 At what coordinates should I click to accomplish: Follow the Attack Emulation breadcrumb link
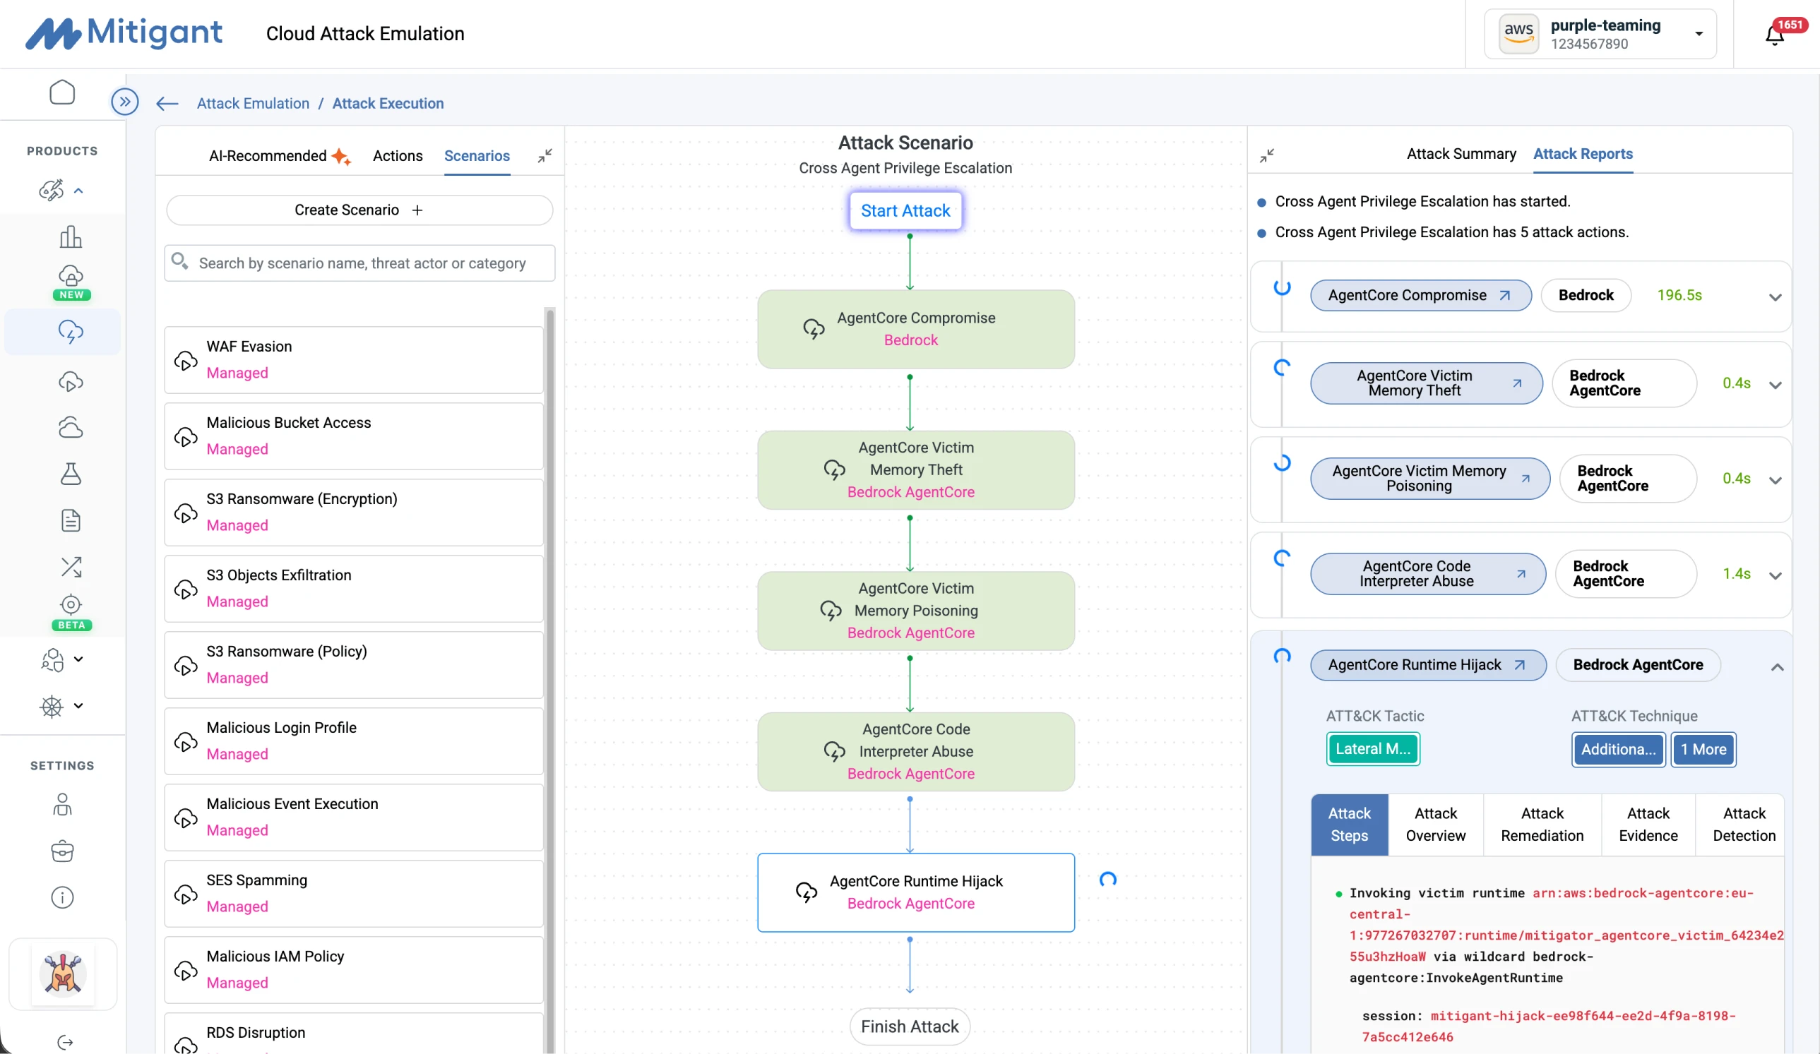pos(253,103)
